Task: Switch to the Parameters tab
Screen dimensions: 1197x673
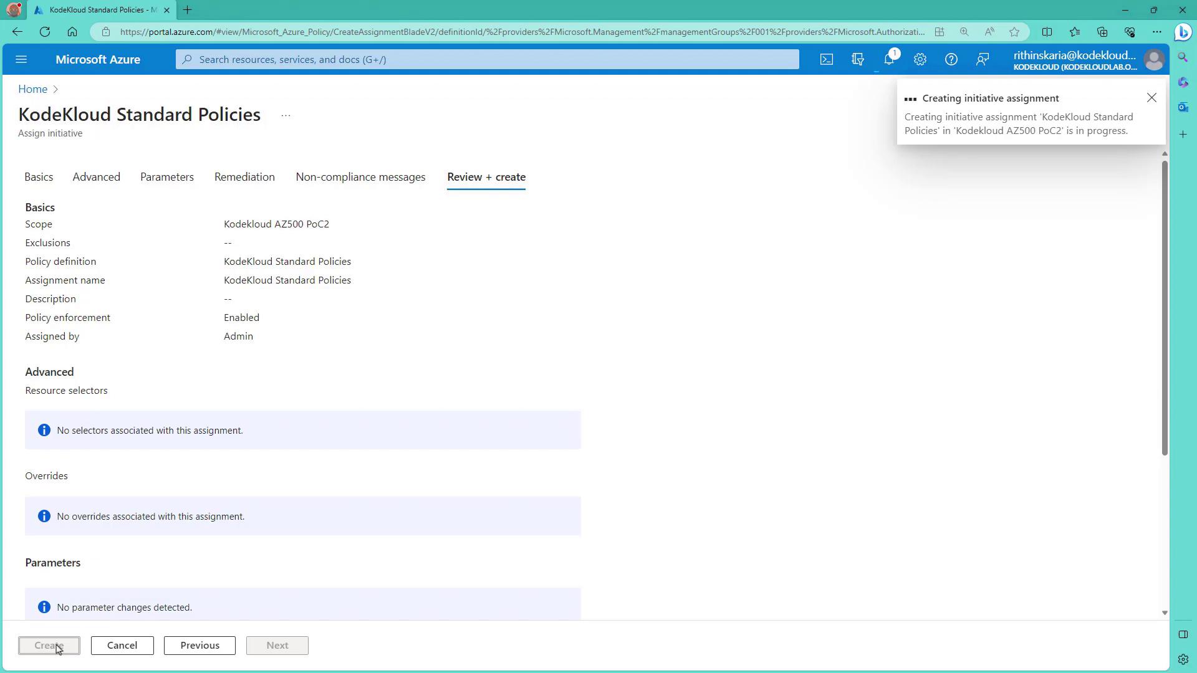Action: (167, 177)
